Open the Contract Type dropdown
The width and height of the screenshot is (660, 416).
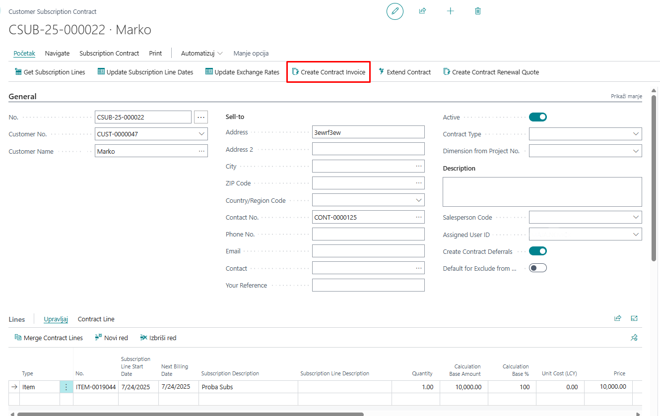point(636,134)
